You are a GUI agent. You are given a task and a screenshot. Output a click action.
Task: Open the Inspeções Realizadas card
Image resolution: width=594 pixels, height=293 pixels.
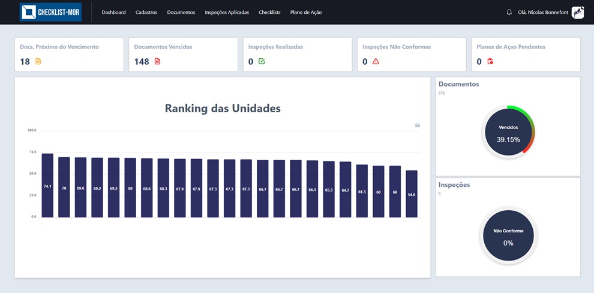298,55
